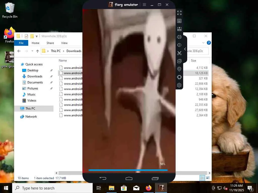Go up one folder level arrow
The image size is (258, 193).
coord(38,51)
